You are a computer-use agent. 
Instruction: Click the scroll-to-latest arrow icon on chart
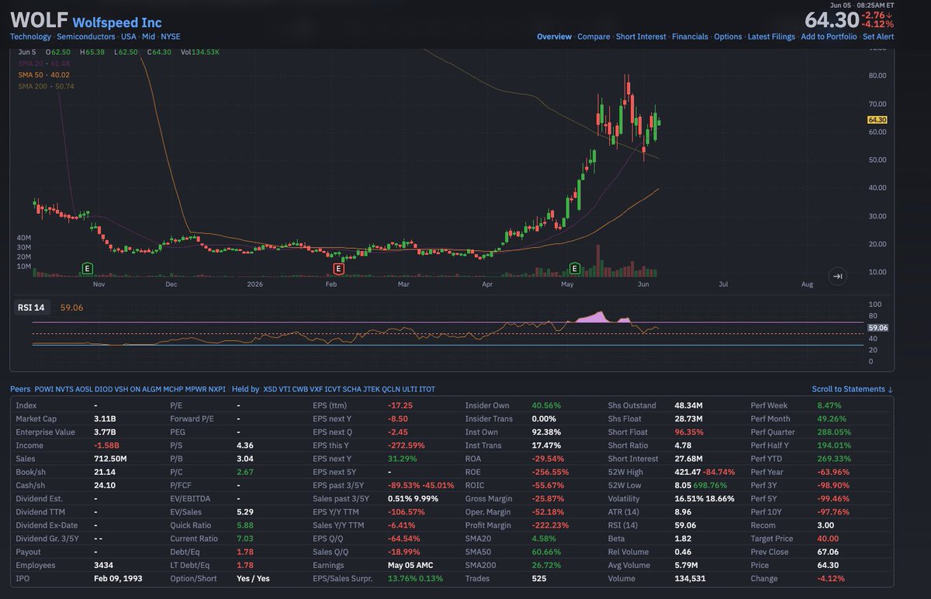tap(837, 276)
